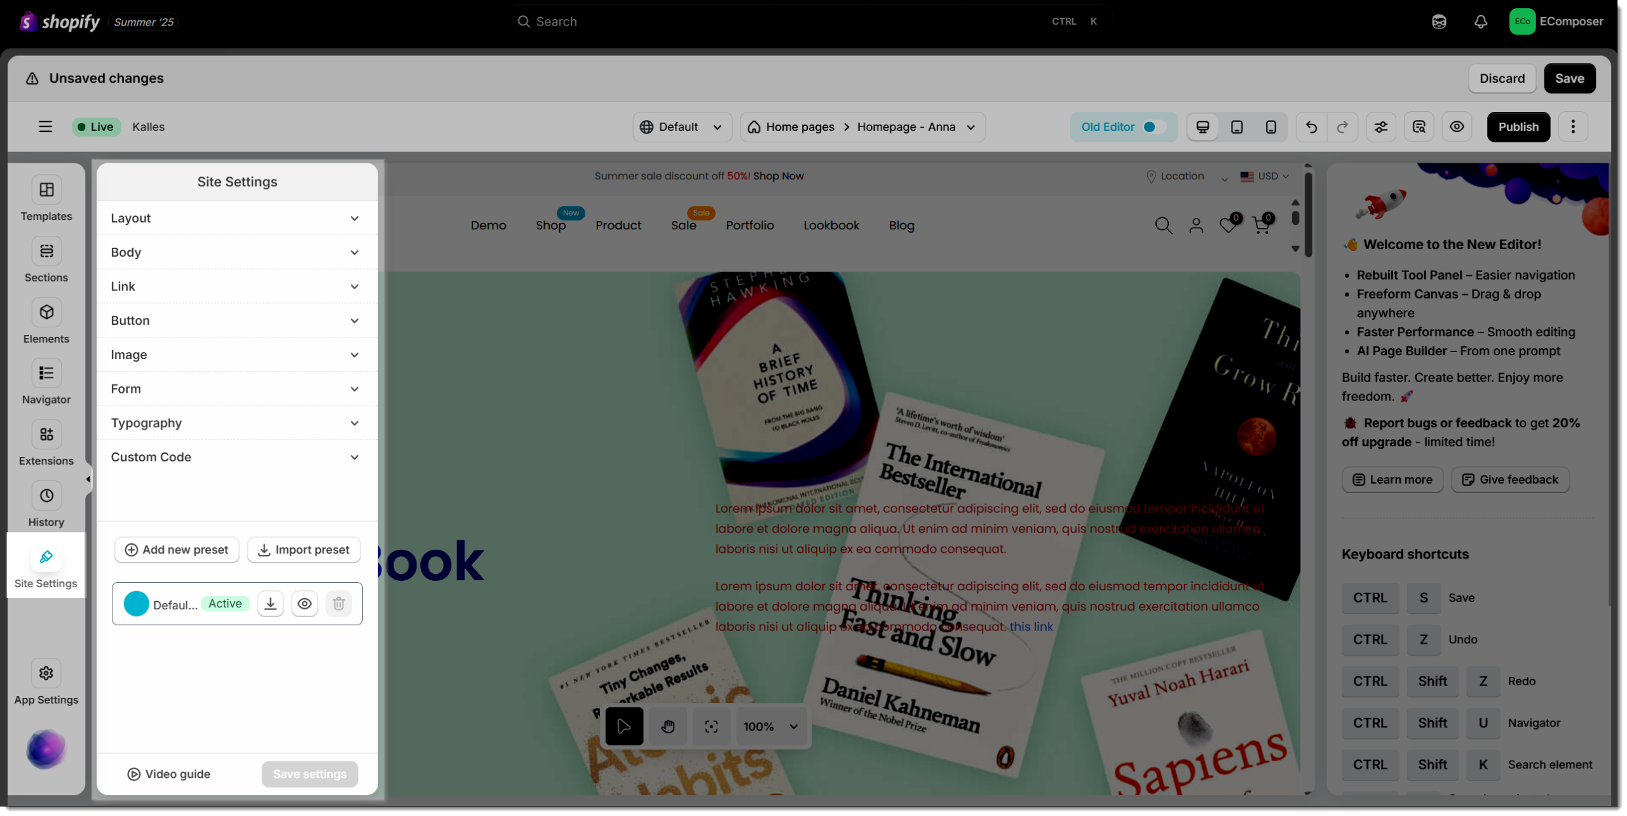Screen dimensions: 1627x816
Task: Open Shopify notifications bell
Action: tap(1481, 22)
